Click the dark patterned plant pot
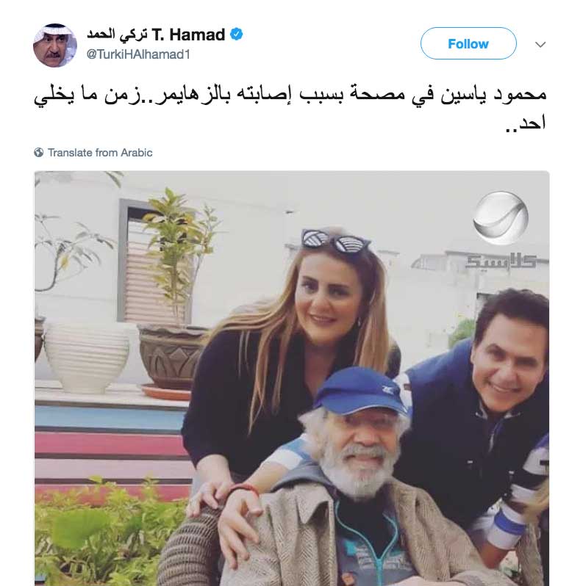Viewport: 583px width, 586px height. coord(171,355)
